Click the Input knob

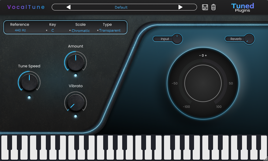pos(177,39)
